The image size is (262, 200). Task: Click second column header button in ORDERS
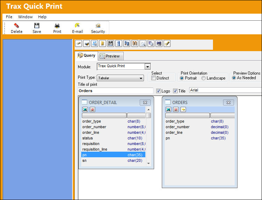222,115
